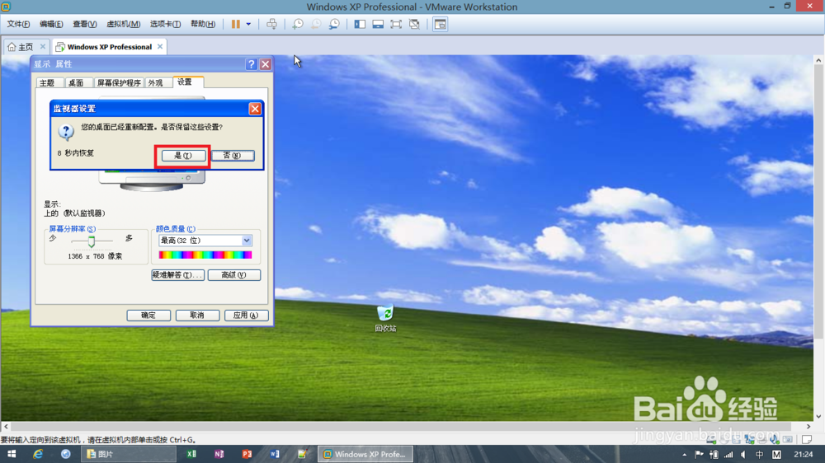The height and width of the screenshot is (463, 825).
Task: Click the Windows XP Profe... taskbar button
Action: point(365,454)
